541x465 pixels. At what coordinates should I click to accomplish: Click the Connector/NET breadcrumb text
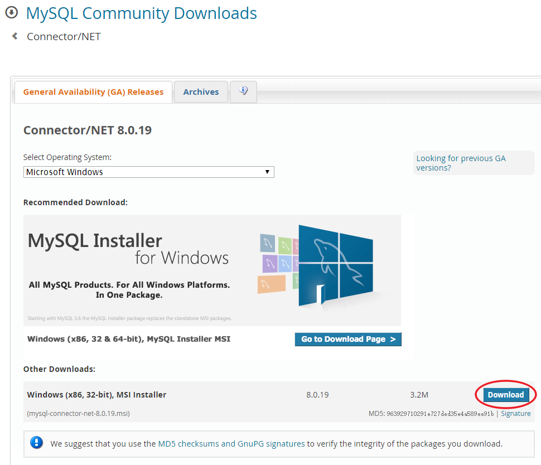pos(64,37)
